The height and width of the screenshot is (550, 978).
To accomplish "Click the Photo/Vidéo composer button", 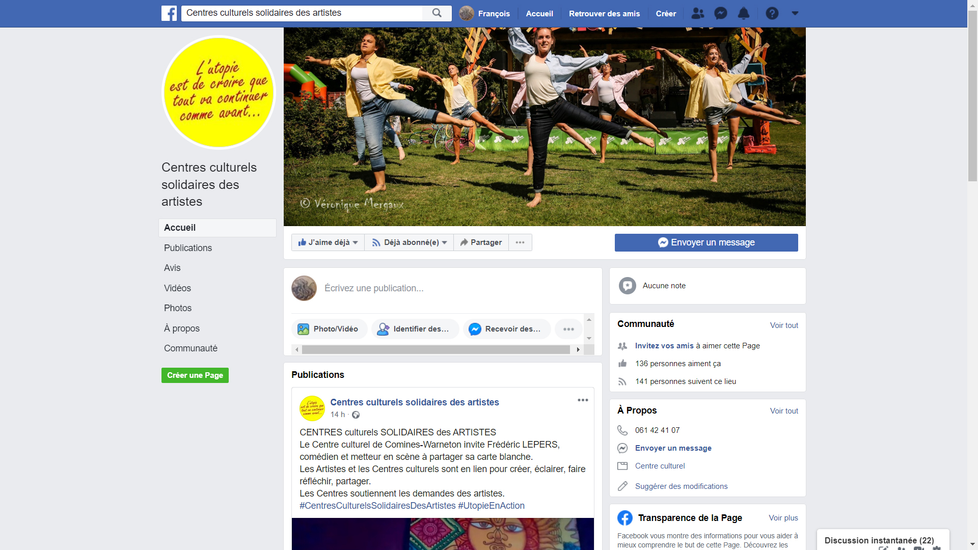I will pos(328,329).
